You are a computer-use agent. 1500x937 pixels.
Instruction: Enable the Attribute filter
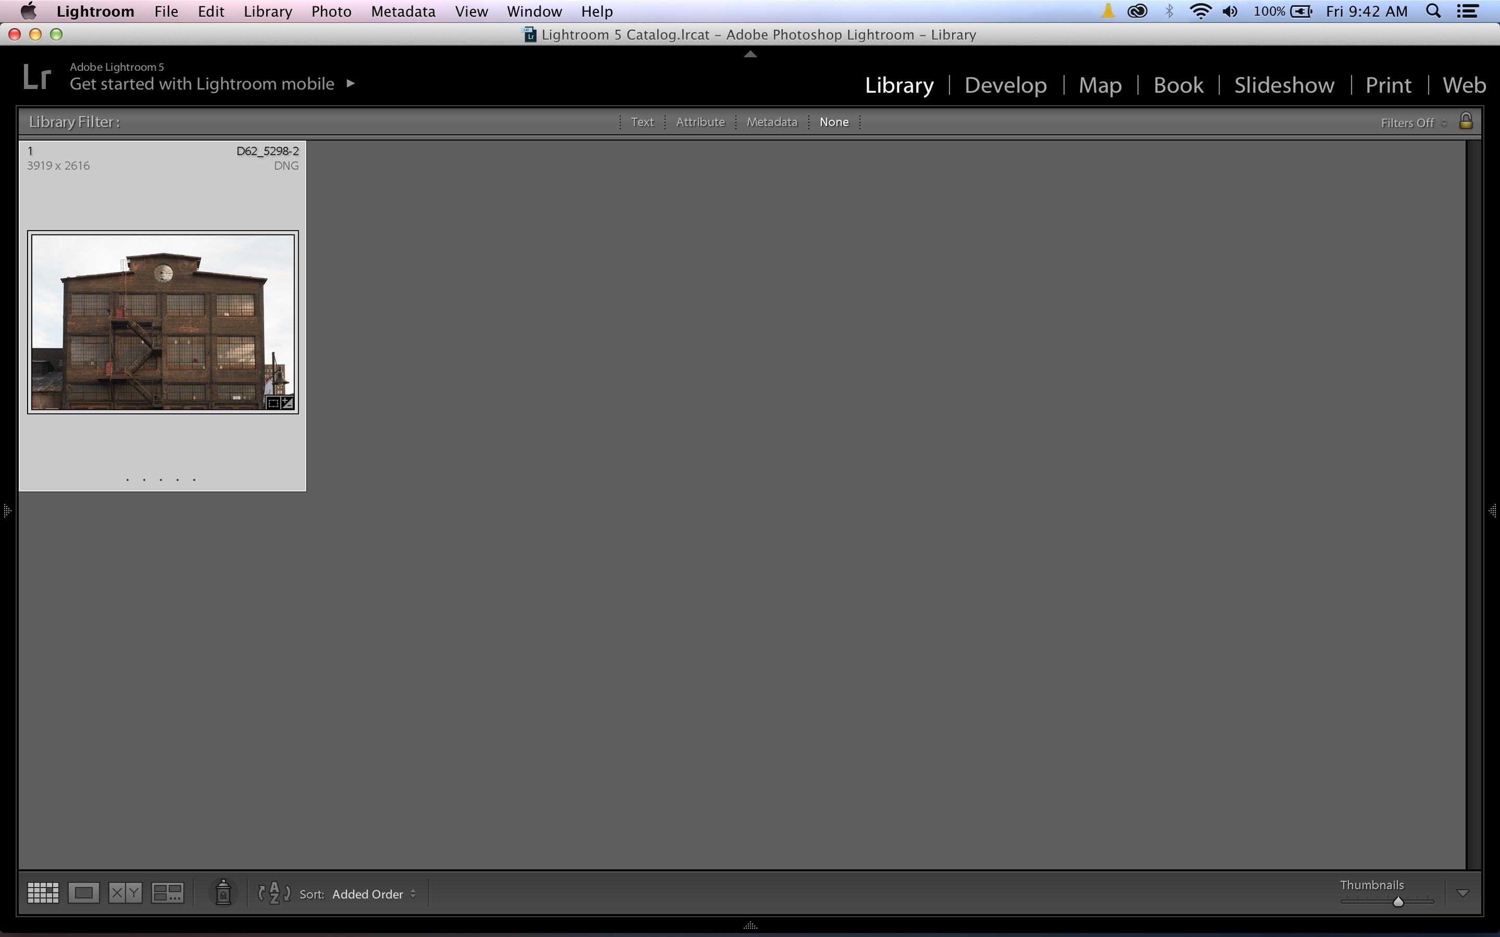point(700,122)
